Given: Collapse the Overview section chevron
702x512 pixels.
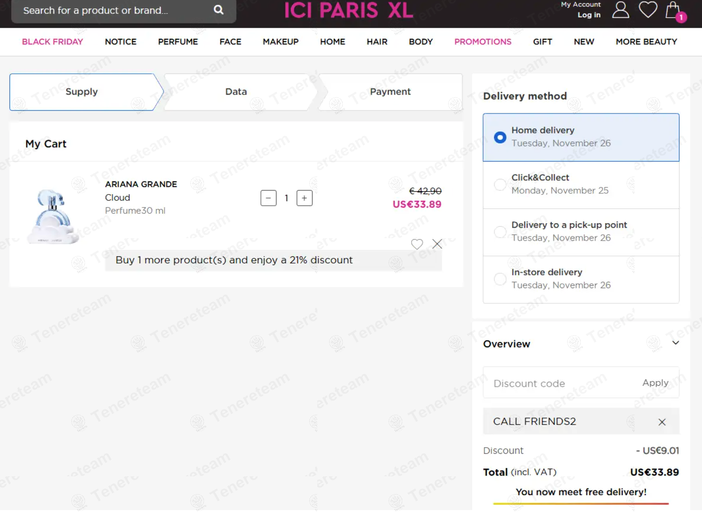Looking at the screenshot, I should [676, 343].
